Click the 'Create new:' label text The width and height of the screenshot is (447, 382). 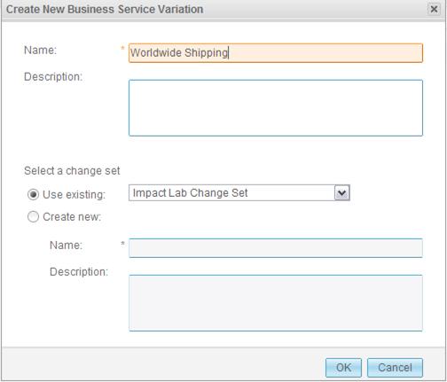click(x=72, y=217)
